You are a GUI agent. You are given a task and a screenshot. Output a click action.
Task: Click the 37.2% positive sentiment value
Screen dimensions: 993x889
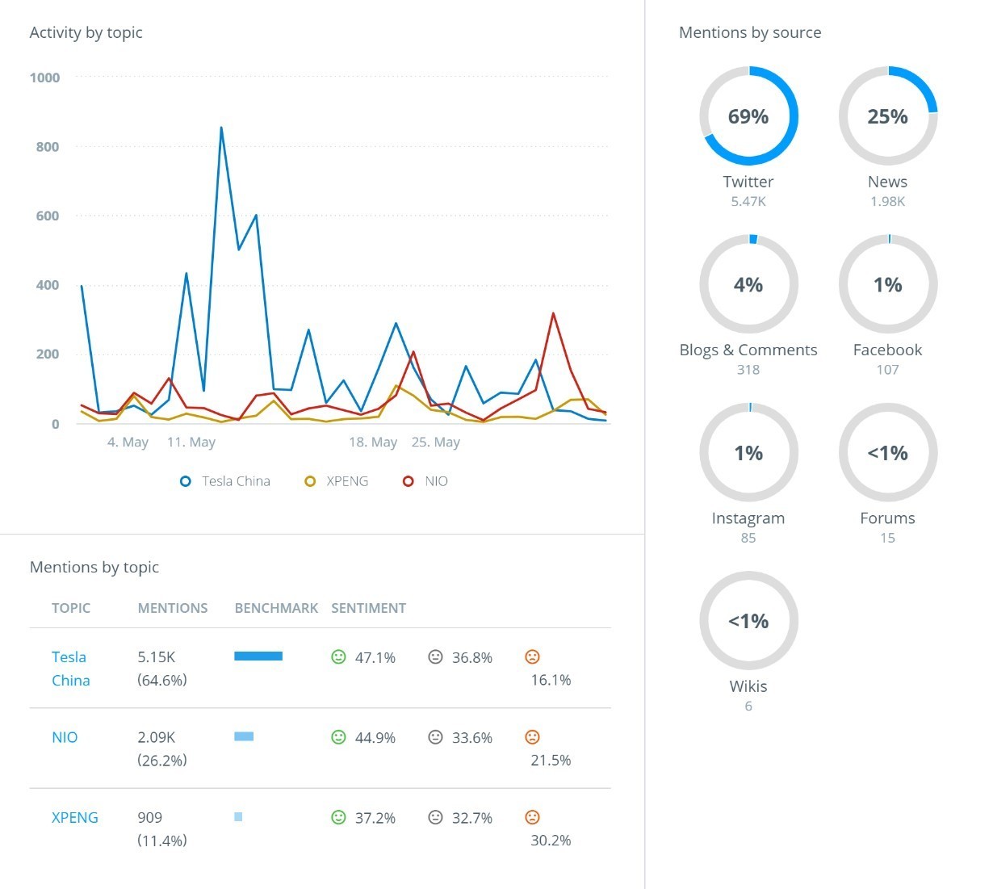point(375,818)
